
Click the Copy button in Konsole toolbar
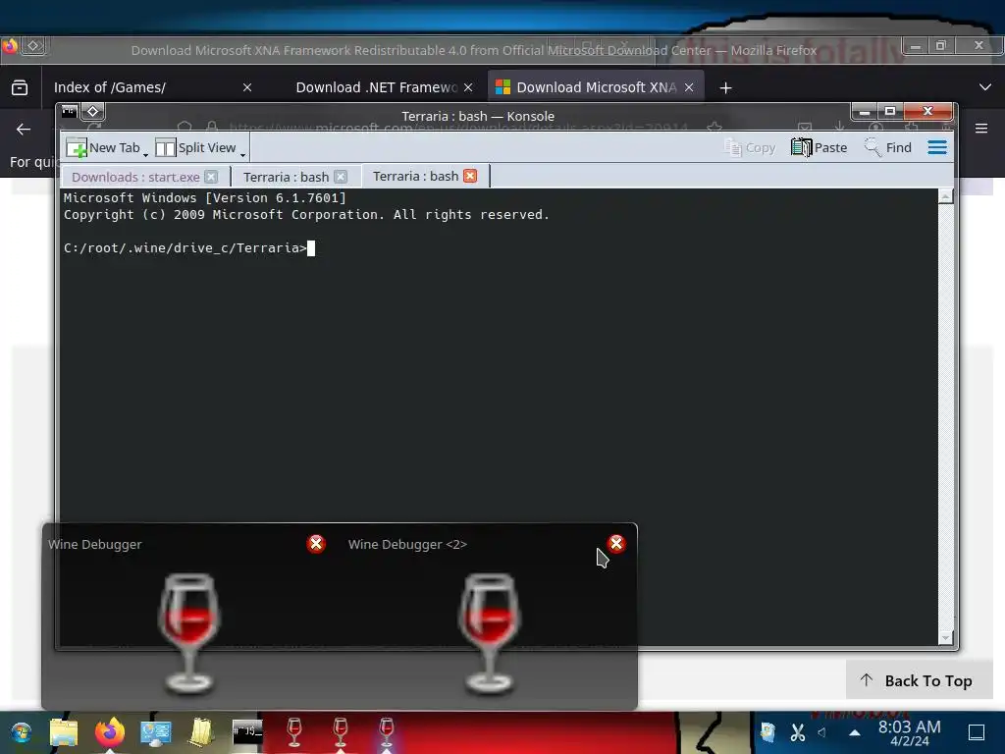coord(749,147)
